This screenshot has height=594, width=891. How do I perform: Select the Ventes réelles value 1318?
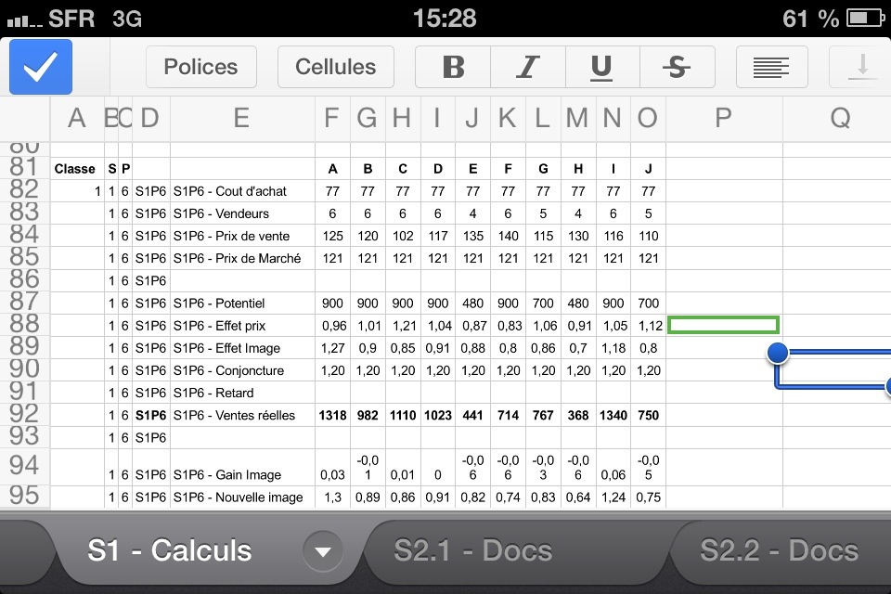[x=332, y=415]
